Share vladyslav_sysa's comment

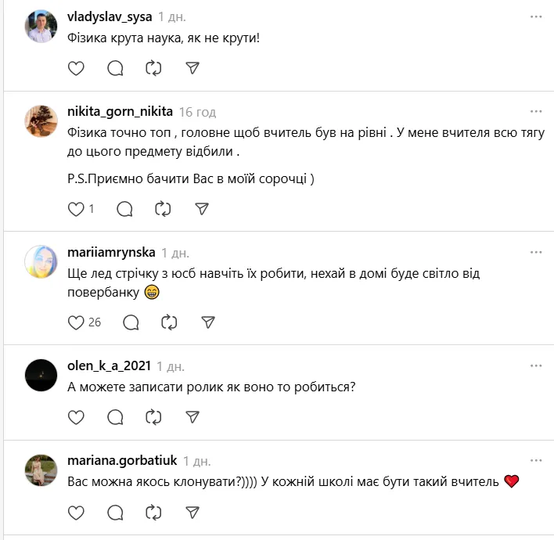192,68
